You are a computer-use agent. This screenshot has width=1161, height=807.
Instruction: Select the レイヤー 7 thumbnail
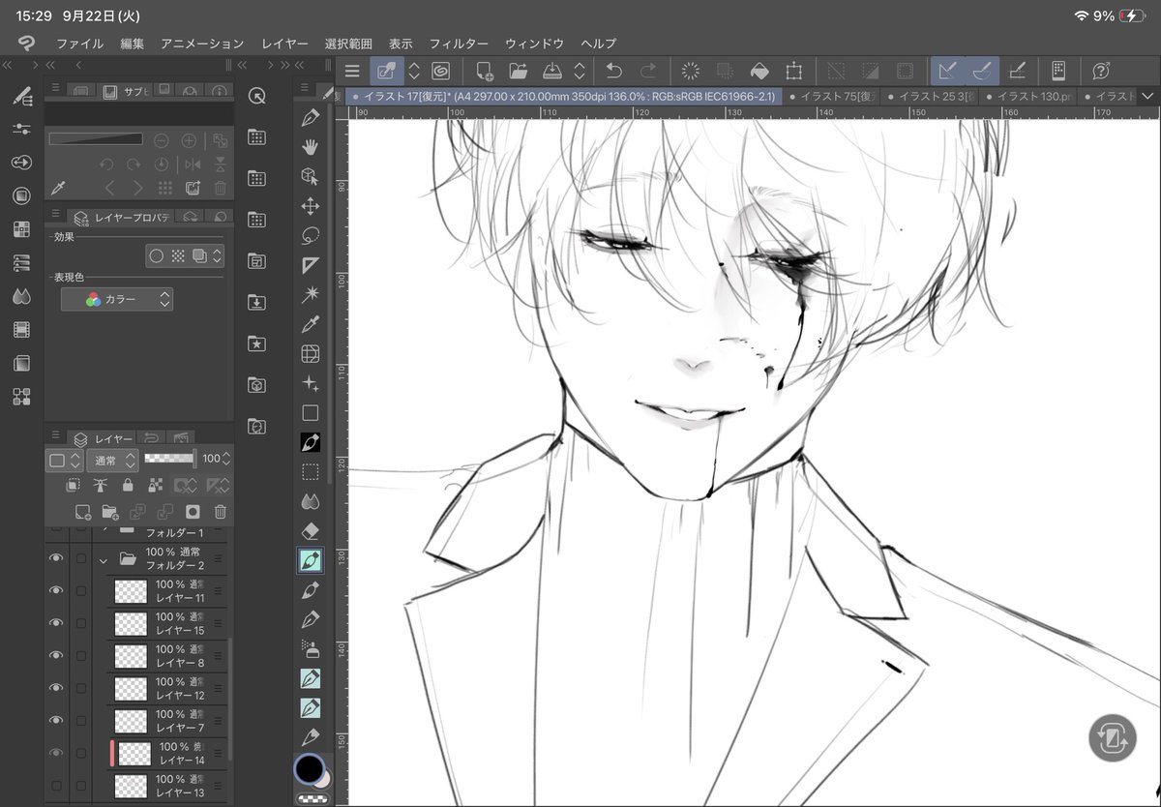[x=131, y=721]
